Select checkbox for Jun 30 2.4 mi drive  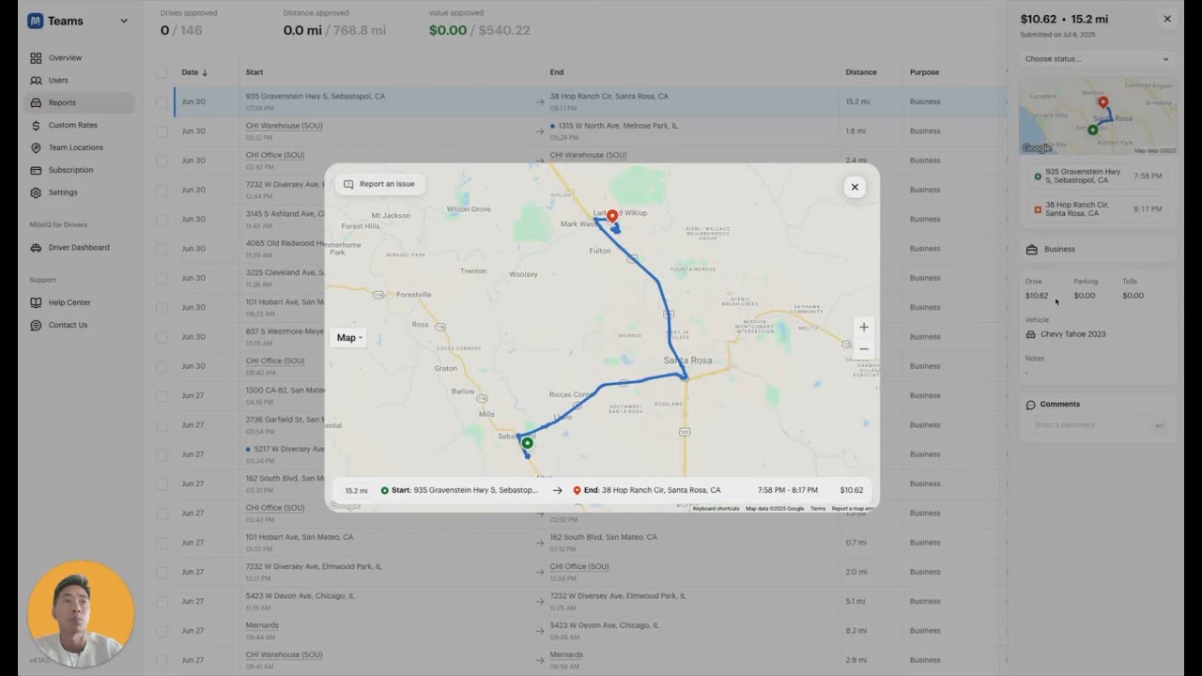[162, 161]
